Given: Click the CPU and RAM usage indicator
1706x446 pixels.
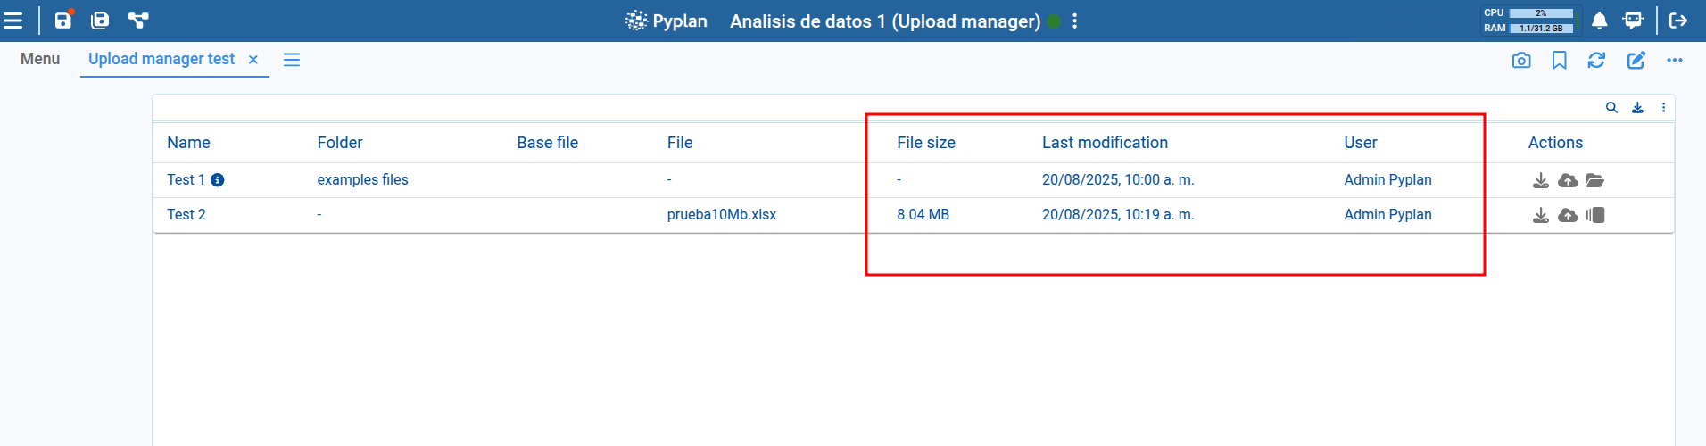Looking at the screenshot, I should click(1529, 21).
